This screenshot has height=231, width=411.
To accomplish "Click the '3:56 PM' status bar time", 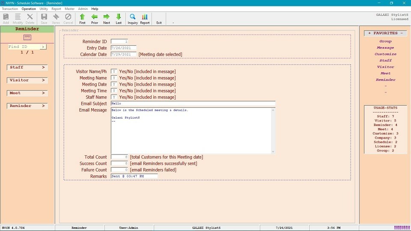I will [x=334, y=228].
